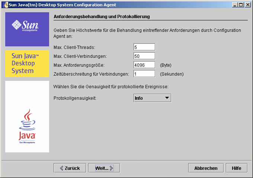Click the 'Max. Client-Threads:' label
Viewport: 253px width, 178px height.
(74, 47)
